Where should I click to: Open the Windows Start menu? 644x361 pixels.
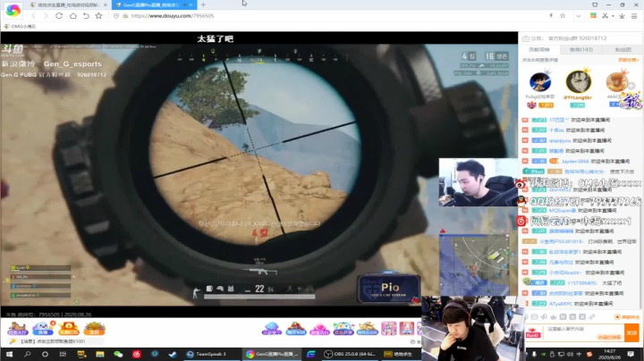pos(9,354)
